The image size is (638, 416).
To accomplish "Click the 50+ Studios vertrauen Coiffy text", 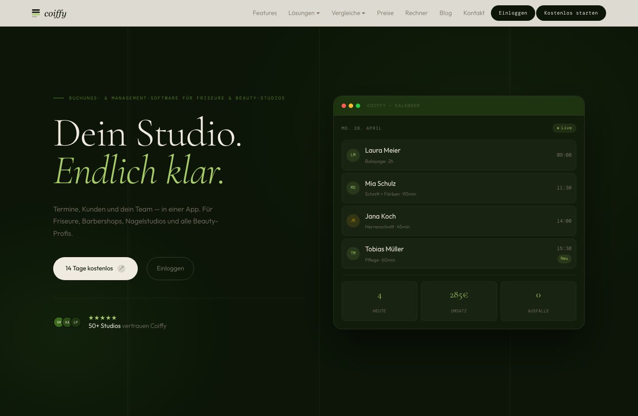I will click(x=127, y=326).
